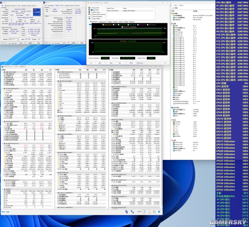Enable Stress cache checkbox
Image resolution: width=249 pixels, height=227 pixels.
click(92, 12)
